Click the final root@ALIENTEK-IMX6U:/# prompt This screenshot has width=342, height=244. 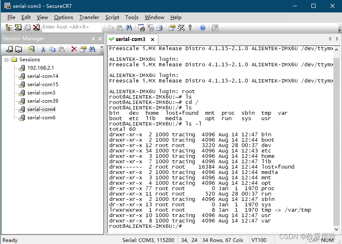point(145,226)
